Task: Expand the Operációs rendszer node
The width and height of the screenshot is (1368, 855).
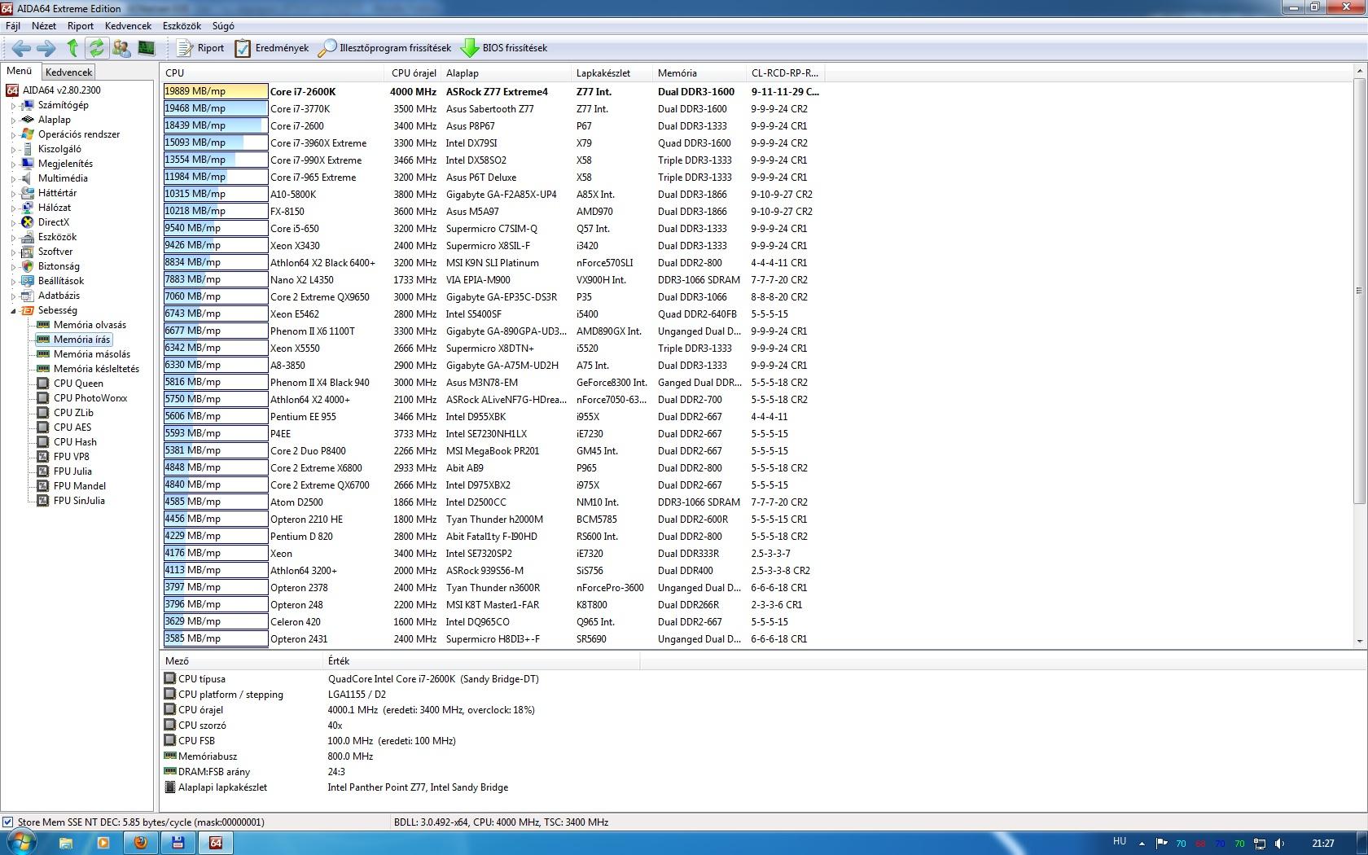Action: (13, 135)
